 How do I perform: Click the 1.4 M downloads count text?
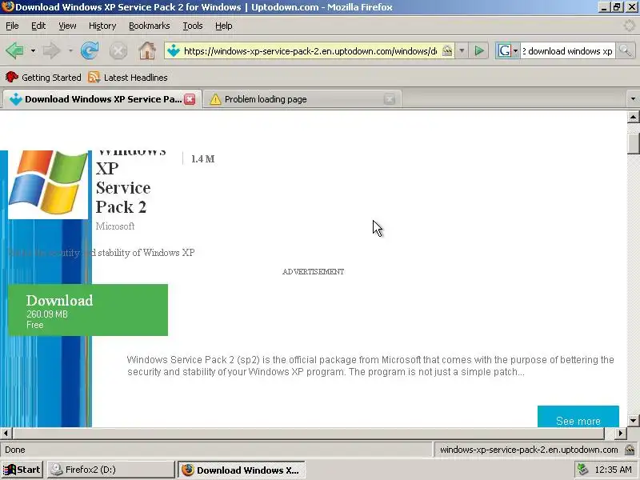[x=203, y=158]
